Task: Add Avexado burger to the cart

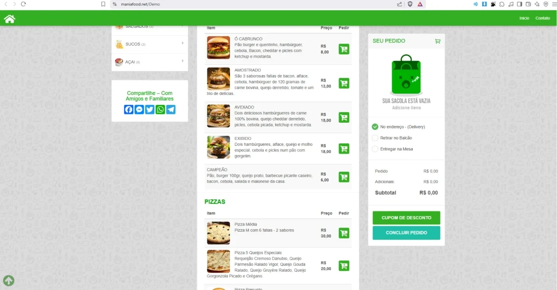Action: coord(344,117)
